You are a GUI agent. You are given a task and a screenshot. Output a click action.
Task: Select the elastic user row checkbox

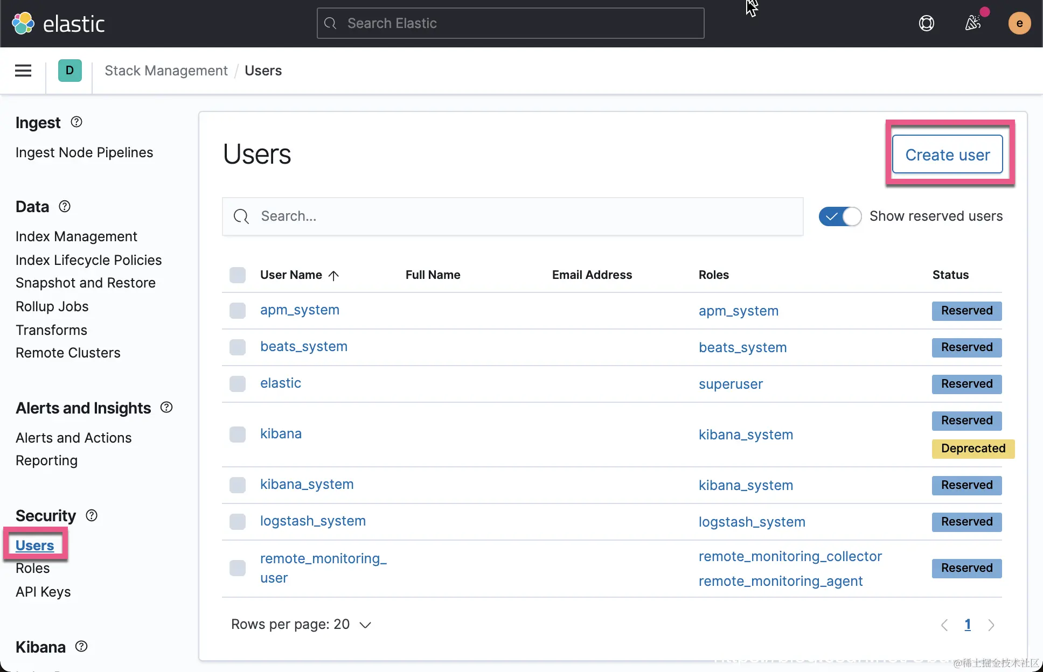coord(238,384)
